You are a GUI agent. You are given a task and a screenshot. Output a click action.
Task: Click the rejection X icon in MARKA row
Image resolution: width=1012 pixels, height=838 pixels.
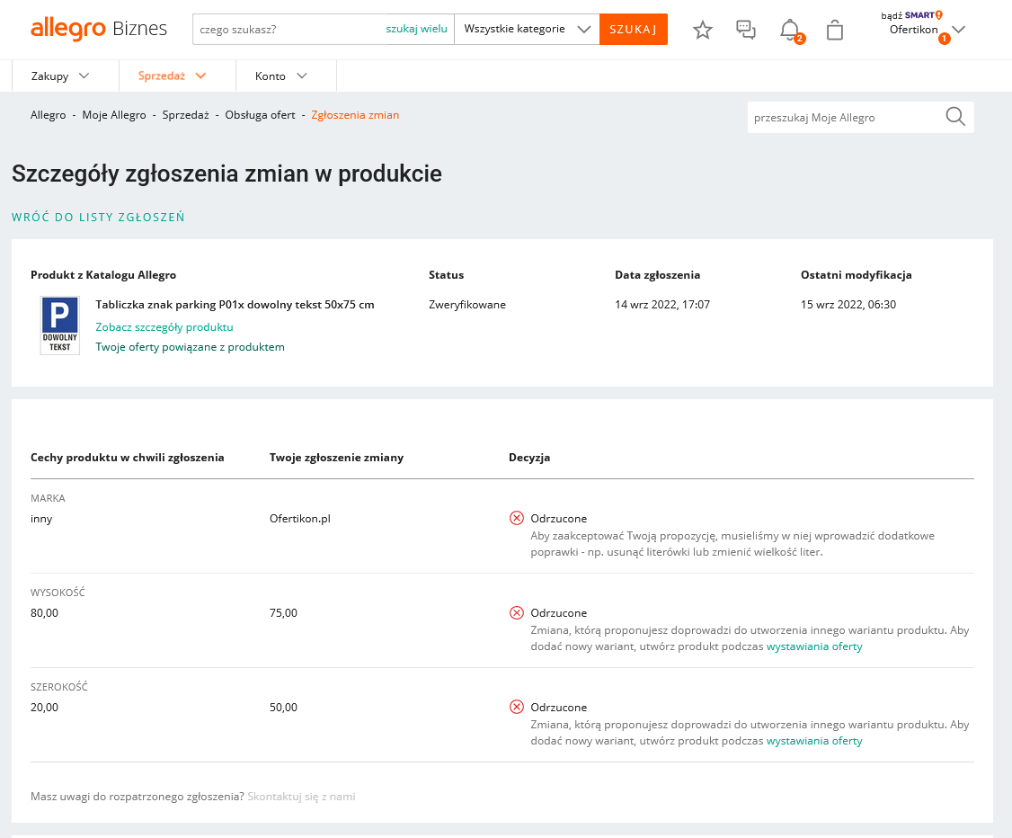(x=516, y=518)
